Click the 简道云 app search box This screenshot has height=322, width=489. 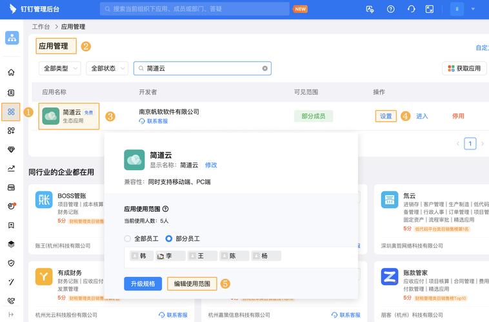(x=203, y=68)
